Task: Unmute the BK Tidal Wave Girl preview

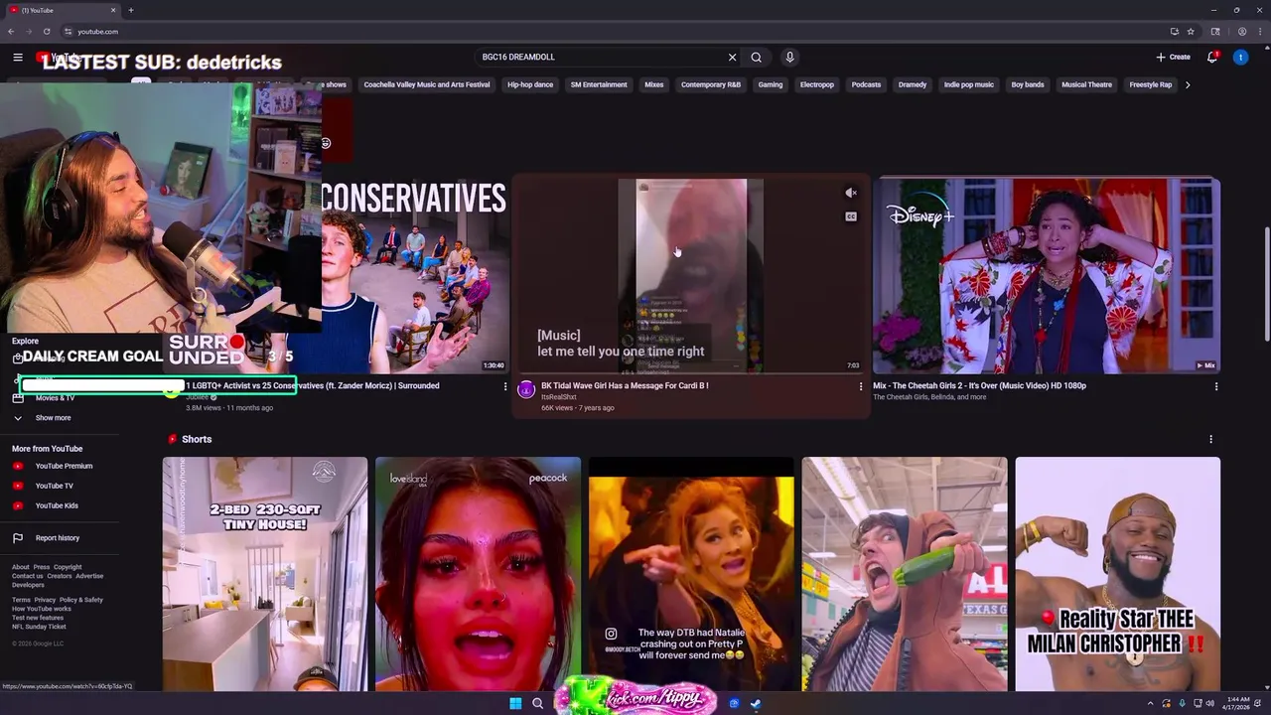Action: tap(851, 193)
